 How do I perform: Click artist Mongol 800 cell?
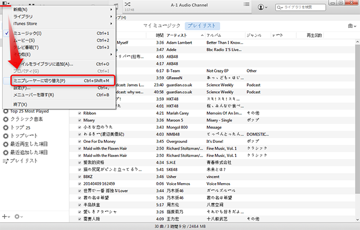pyautogui.click(x=177, y=127)
